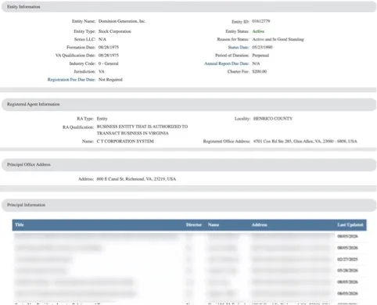Select entity type 'Stock Corporation'
The width and height of the screenshot is (377, 305).
point(115,31)
